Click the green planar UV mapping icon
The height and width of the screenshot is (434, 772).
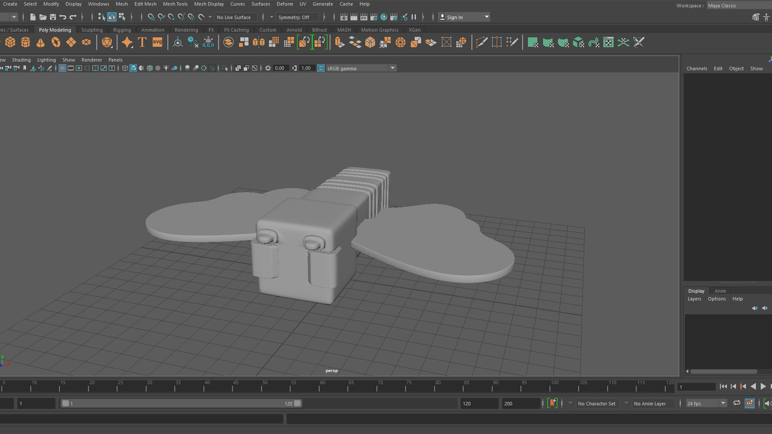533,42
